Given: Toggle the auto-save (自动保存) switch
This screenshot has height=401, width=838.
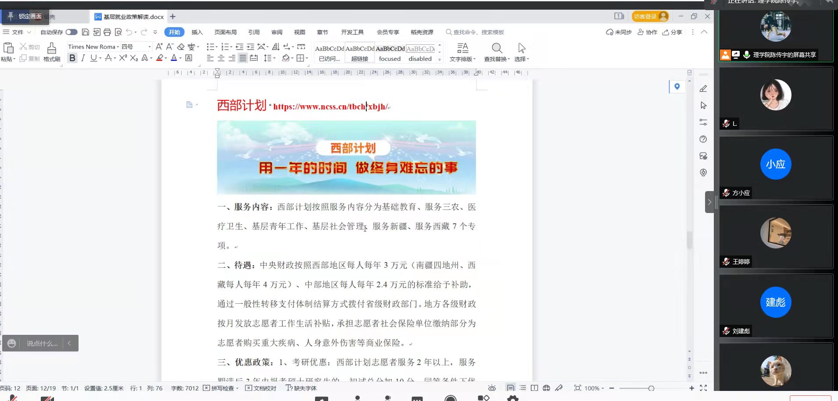Looking at the screenshot, I should point(72,32).
